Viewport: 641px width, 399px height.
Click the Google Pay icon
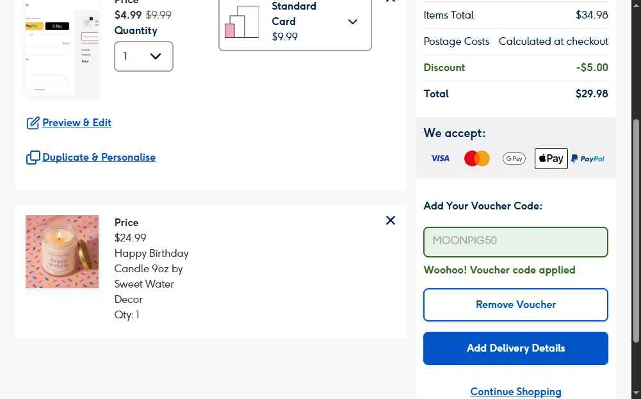click(514, 158)
